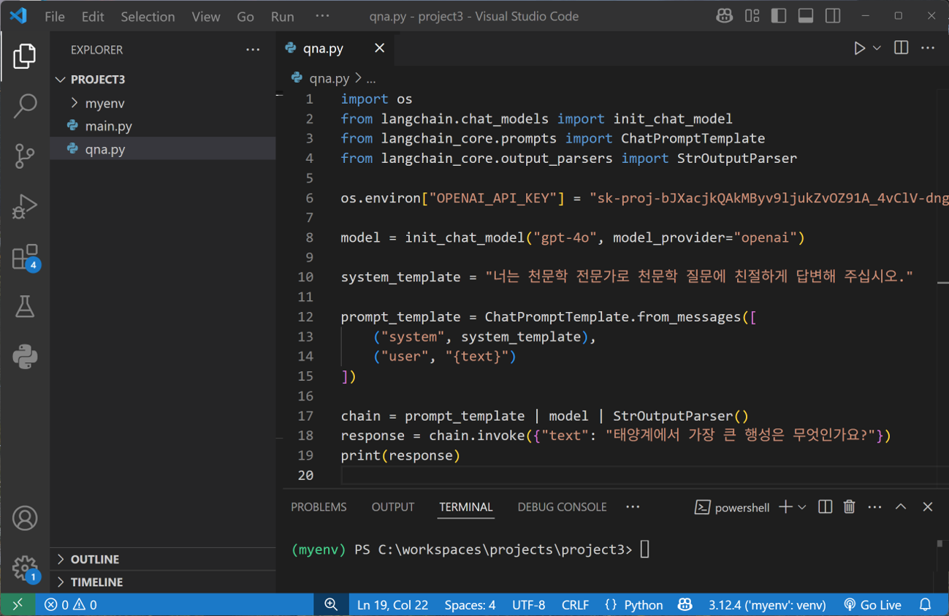Kill terminal with trash icon
Image resolution: width=949 pixels, height=616 pixels.
tap(849, 506)
